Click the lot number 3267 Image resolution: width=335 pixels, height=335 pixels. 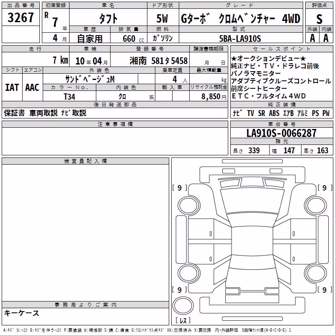pyautogui.click(x=21, y=18)
